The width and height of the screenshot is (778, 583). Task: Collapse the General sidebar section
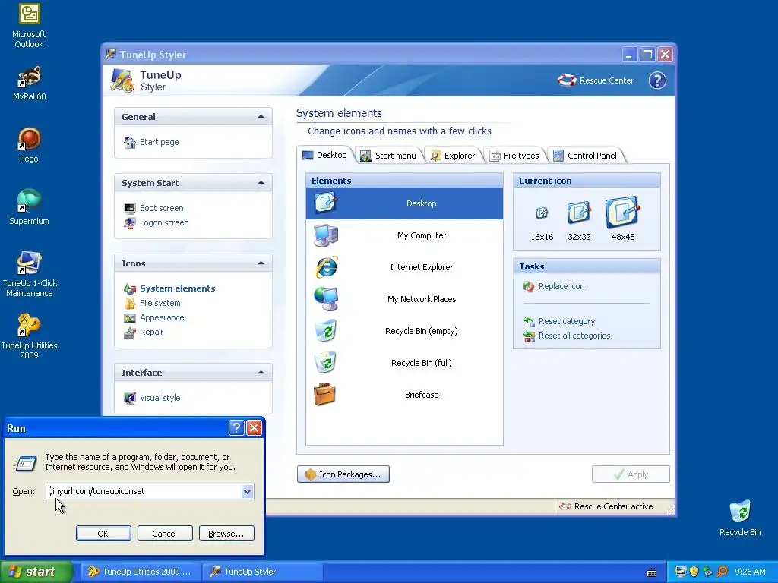click(x=261, y=116)
